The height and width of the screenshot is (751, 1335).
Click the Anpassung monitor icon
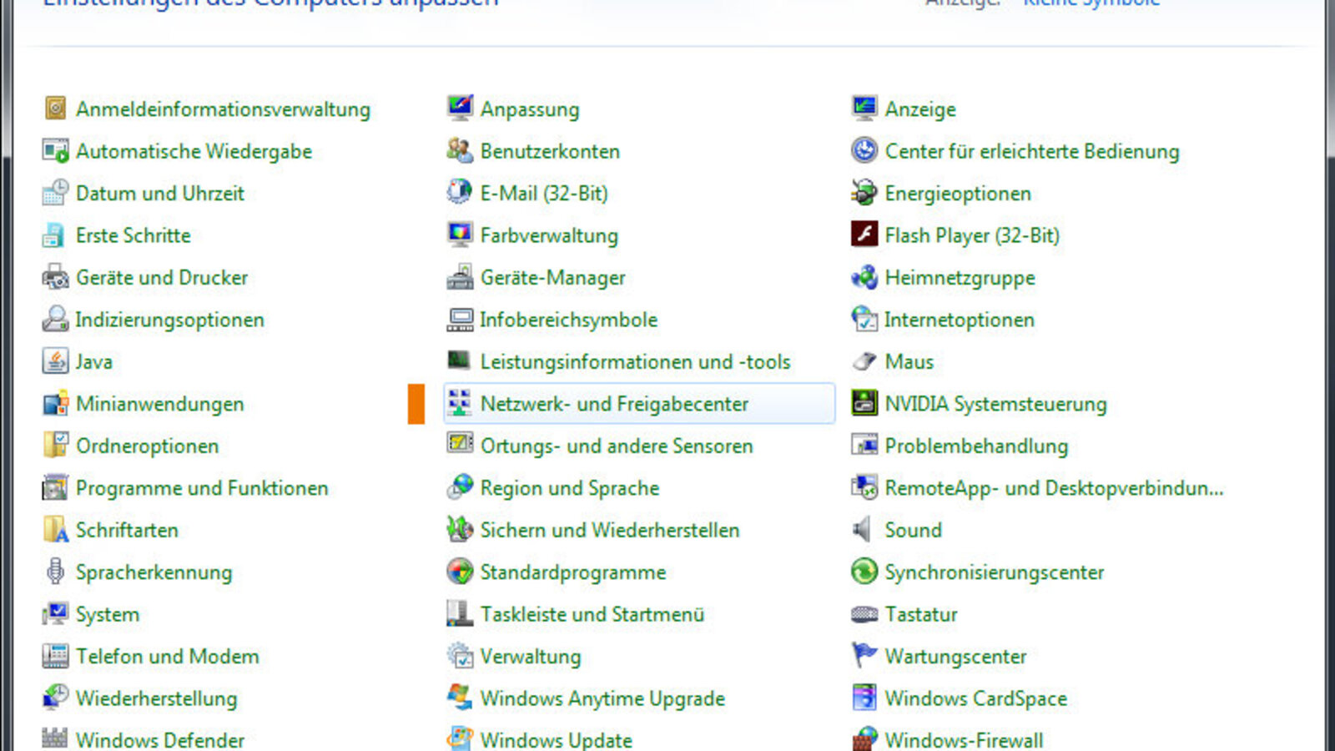(x=460, y=108)
